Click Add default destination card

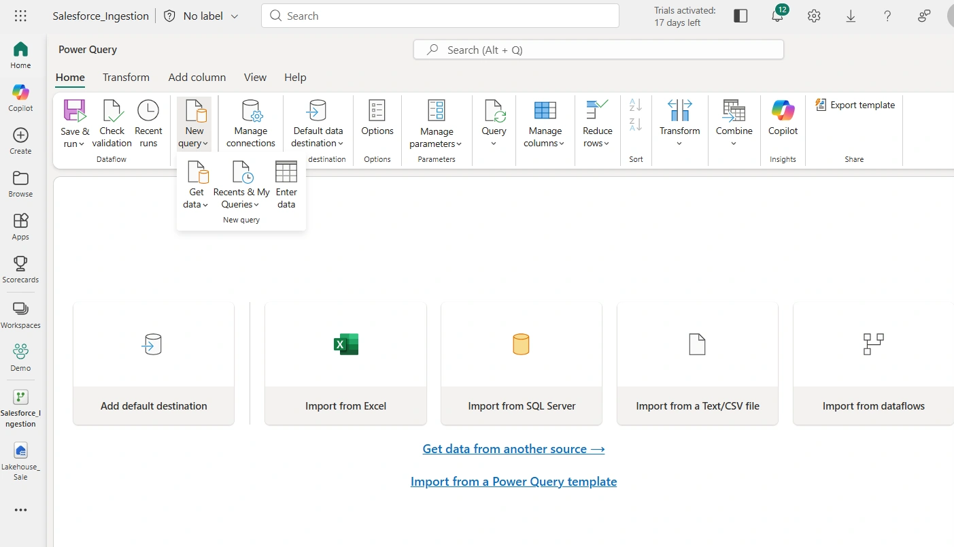[154, 364]
